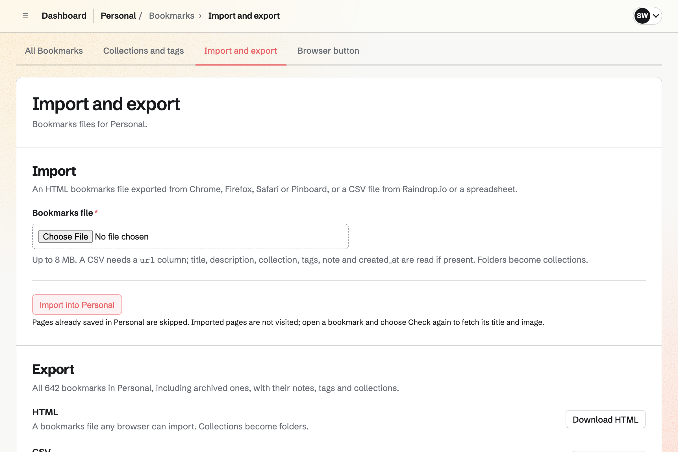Open the hamburger navigation menu
The width and height of the screenshot is (678, 452).
pos(25,16)
